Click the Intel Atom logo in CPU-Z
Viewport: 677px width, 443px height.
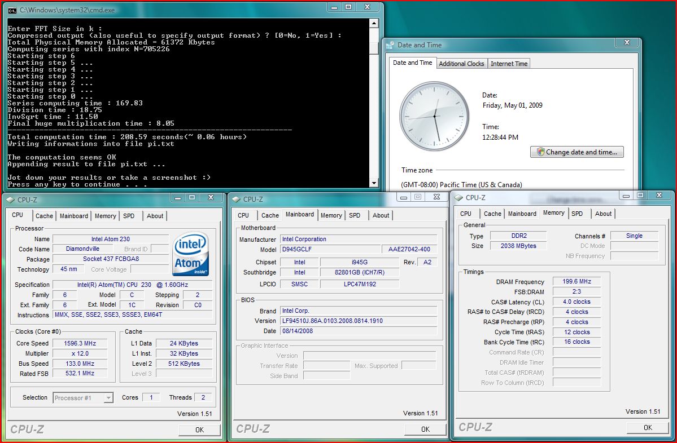191,254
